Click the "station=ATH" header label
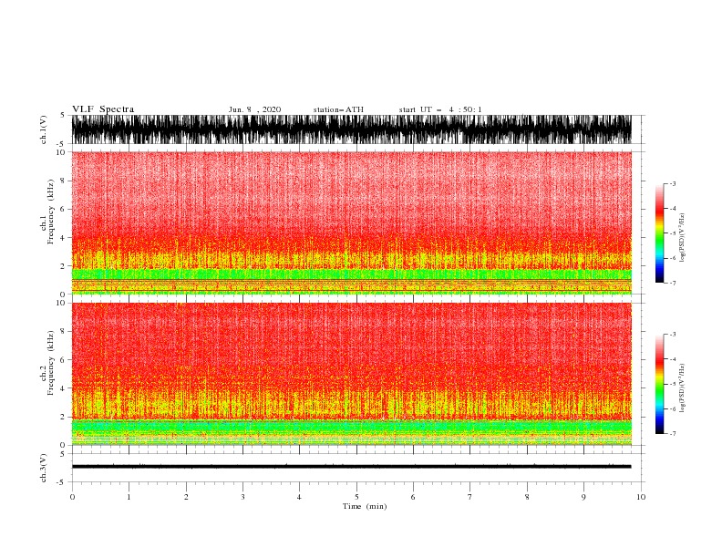 pyautogui.click(x=338, y=109)
